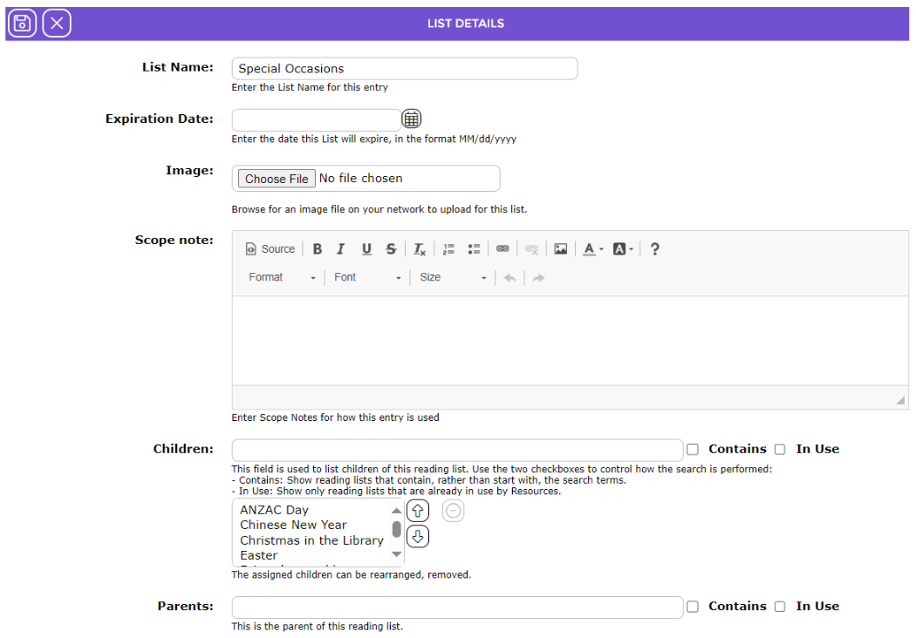Enable the Children Contains checkbox
This screenshot has width=916, height=638.
point(693,450)
